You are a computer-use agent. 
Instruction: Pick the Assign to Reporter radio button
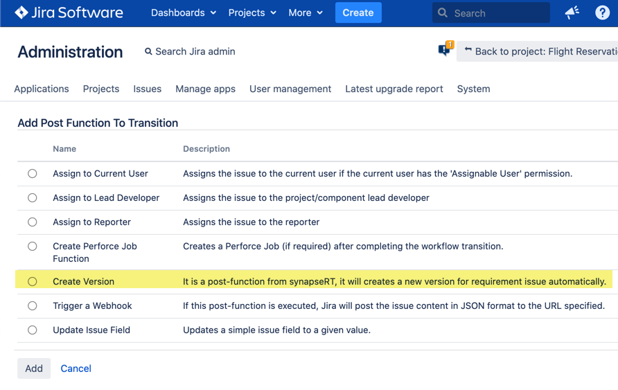click(33, 222)
